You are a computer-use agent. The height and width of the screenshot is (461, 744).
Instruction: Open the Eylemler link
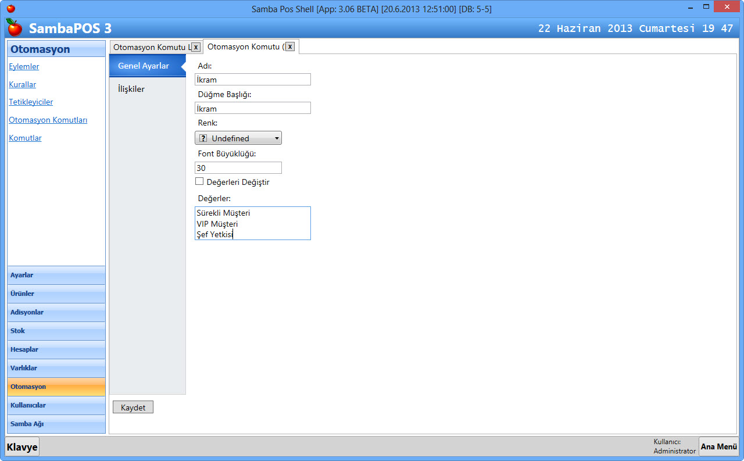tap(24, 66)
